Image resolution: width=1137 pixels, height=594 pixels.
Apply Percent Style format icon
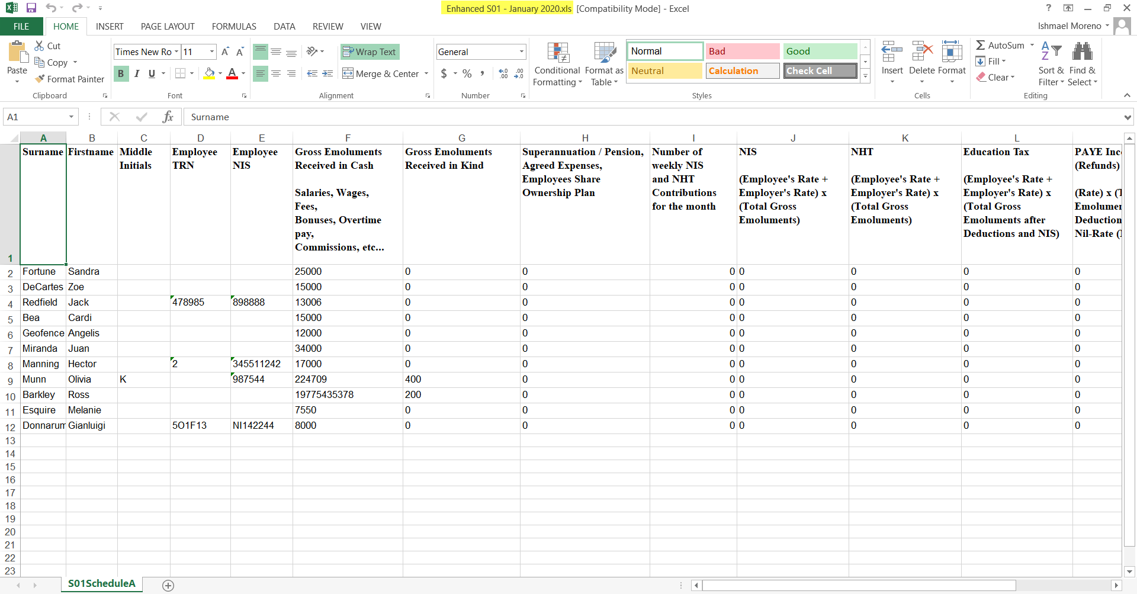pos(467,73)
